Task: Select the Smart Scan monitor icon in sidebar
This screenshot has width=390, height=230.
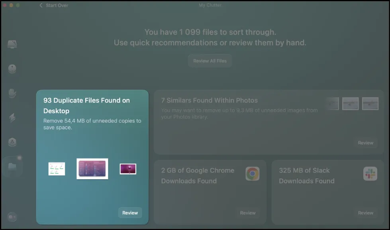Action: coord(12,44)
